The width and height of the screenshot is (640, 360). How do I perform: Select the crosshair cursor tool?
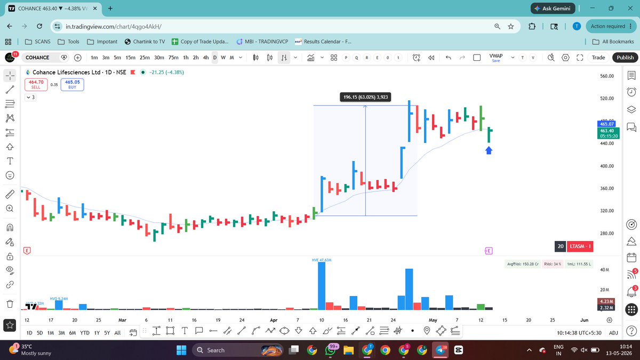(x=10, y=75)
